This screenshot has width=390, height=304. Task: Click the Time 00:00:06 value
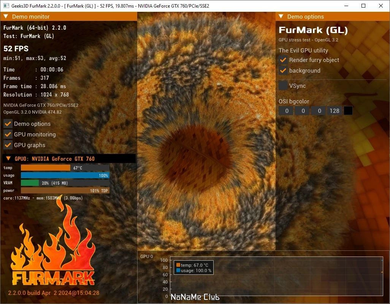[52, 70]
